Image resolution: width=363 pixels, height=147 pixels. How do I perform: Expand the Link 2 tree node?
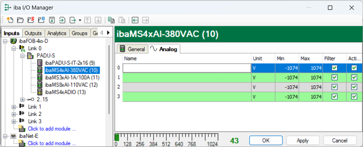coord(14,114)
